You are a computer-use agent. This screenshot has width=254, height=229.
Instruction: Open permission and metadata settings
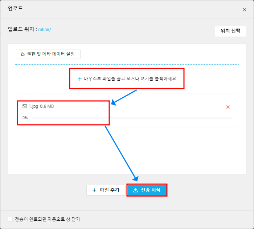coord(48,54)
